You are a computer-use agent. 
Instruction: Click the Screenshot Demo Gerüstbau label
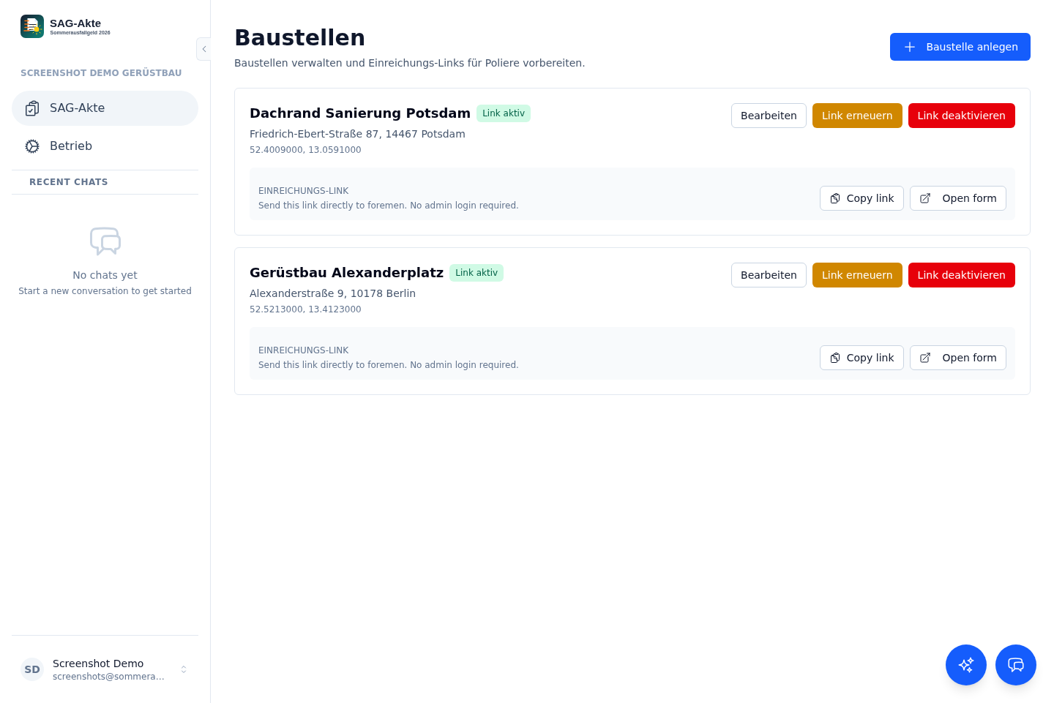[x=101, y=73]
